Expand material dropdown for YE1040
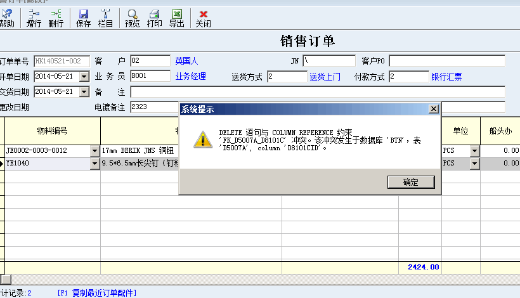The height and width of the screenshot is (298, 520). click(95, 164)
